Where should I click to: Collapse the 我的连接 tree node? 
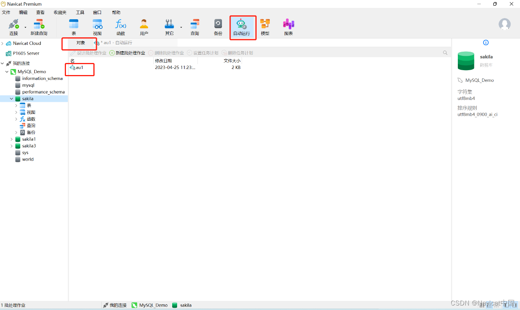click(2, 63)
